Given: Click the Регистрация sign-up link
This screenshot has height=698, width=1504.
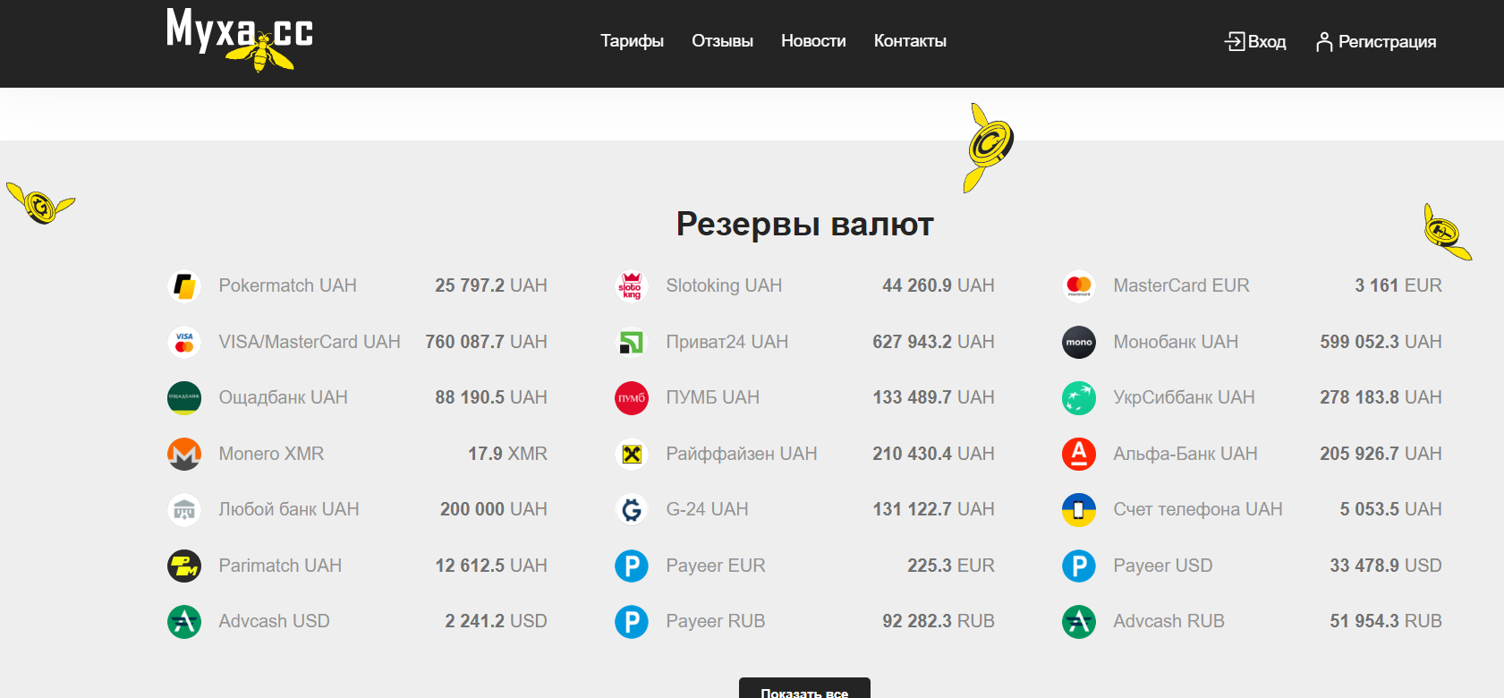Looking at the screenshot, I should (1387, 42).
